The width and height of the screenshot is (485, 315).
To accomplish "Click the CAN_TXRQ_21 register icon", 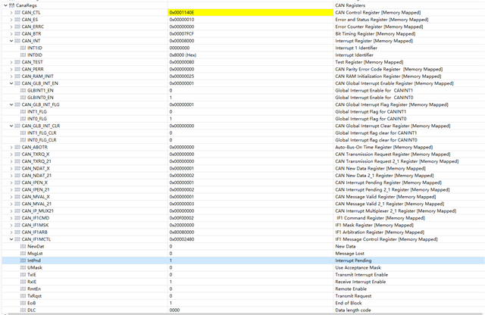I will click(17, 161).
